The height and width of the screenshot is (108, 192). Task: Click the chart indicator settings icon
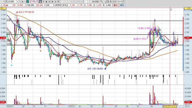[x=102, y=2]
